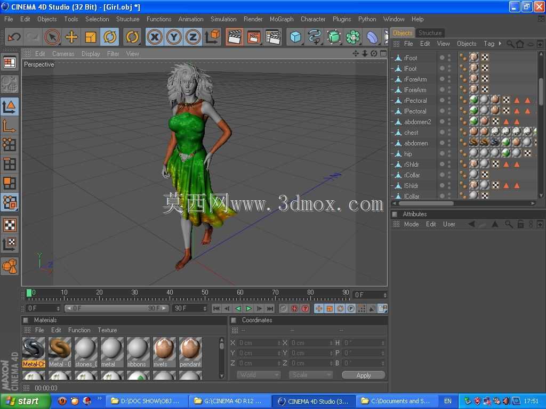Screen dimensions: 546x409
Task: Play the animation forward
Action: 248,308
